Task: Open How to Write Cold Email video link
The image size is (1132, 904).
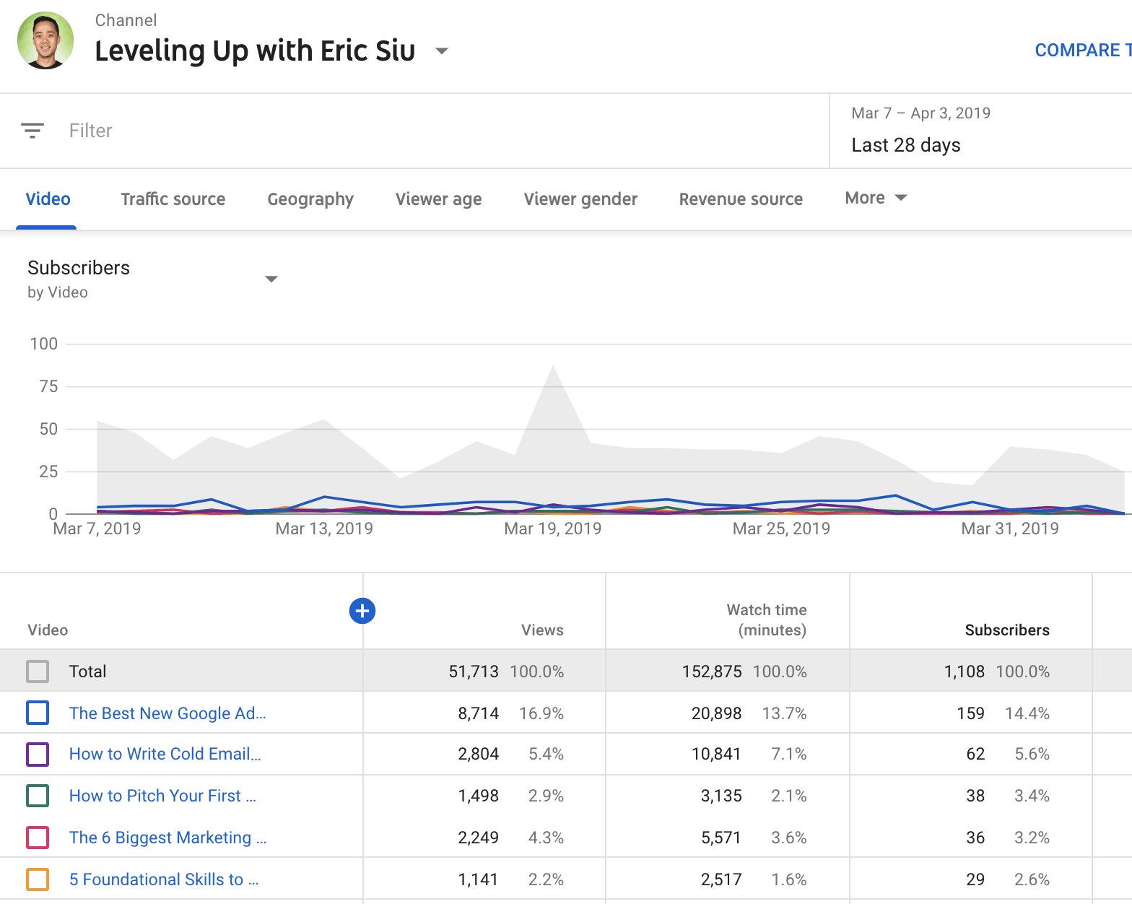Action: [x=165, y=754]
